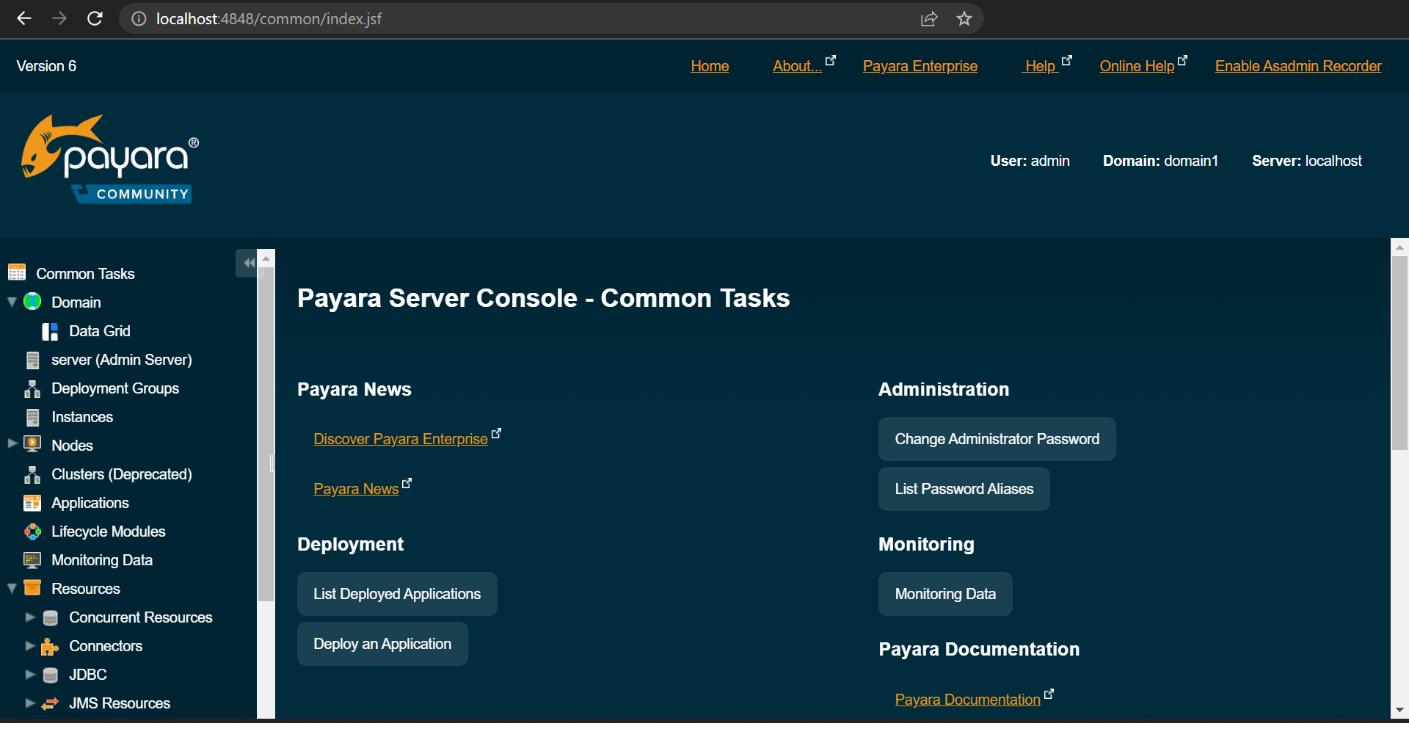
Task: Click the Monitoring Data button under Monitoring
Action: pos(945,594)
